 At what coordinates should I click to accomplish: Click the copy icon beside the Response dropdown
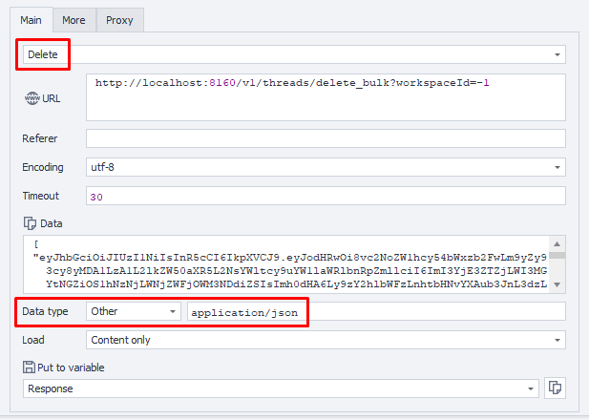click(555, 388)
